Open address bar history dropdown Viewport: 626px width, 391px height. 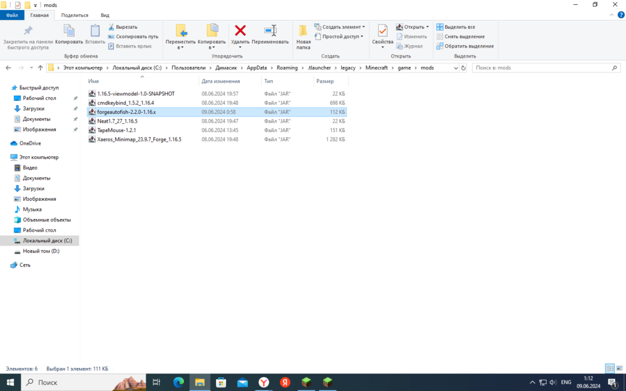[456, 68]
